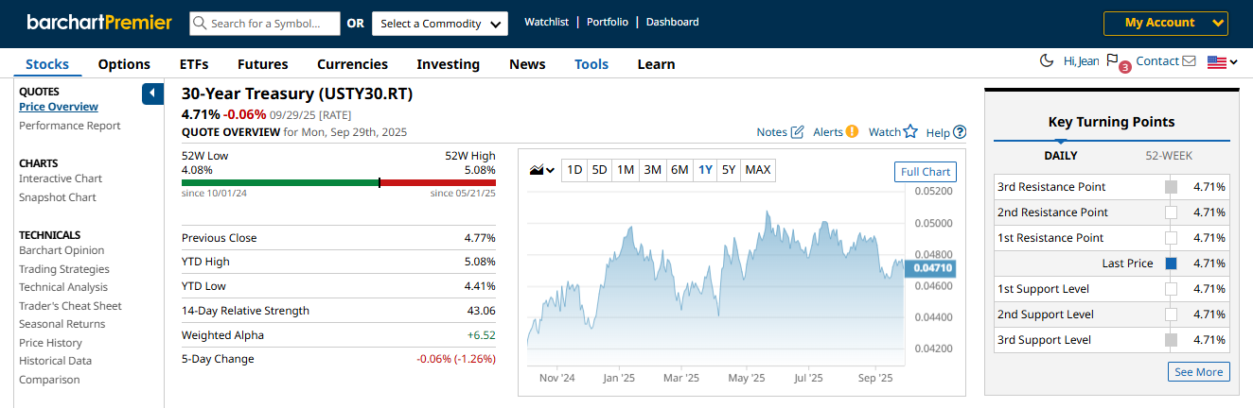Image resolution: width=1253 pixels, height=408 pixels.
Task: Collapse the left sidebar arrow
Action: point(152,93)
